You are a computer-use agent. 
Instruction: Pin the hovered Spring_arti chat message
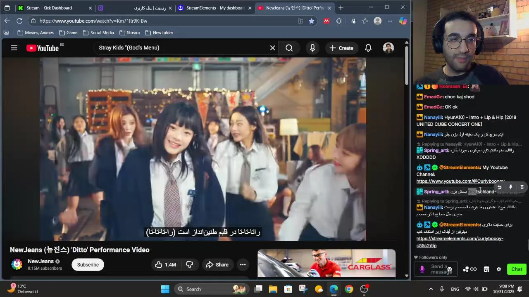point(510,187)
